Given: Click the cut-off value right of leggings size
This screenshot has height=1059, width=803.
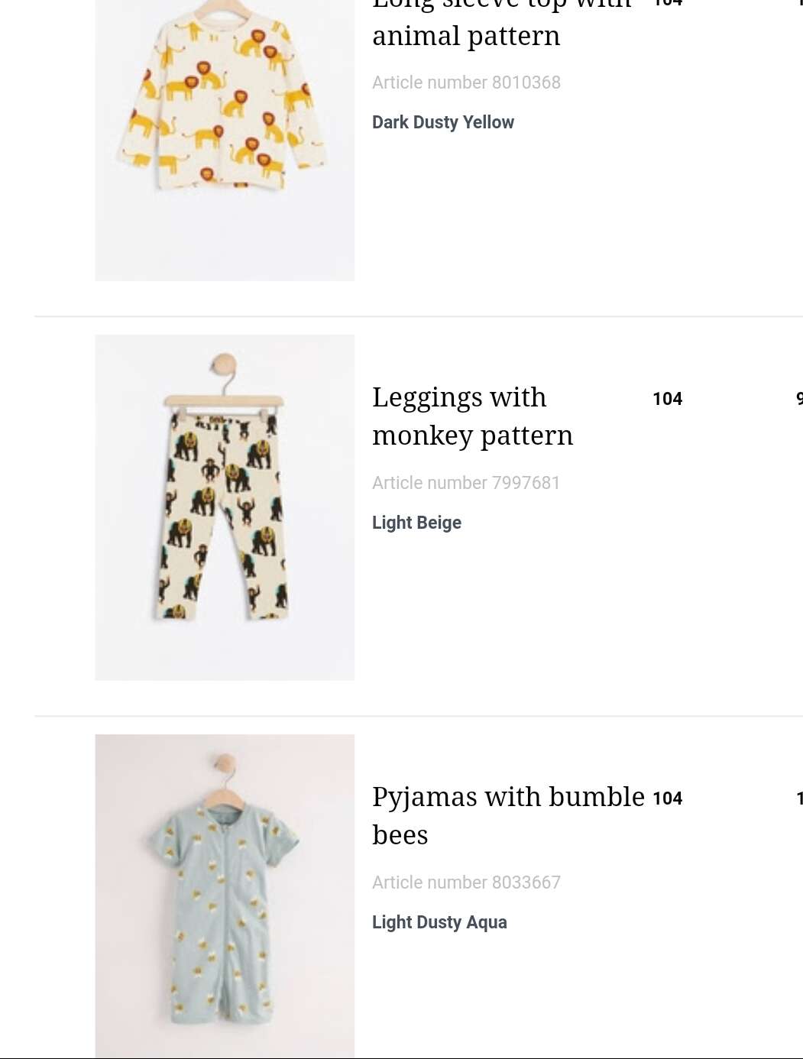Looking at the screenshot, I should pyautogui.click(x=799, y=399).
